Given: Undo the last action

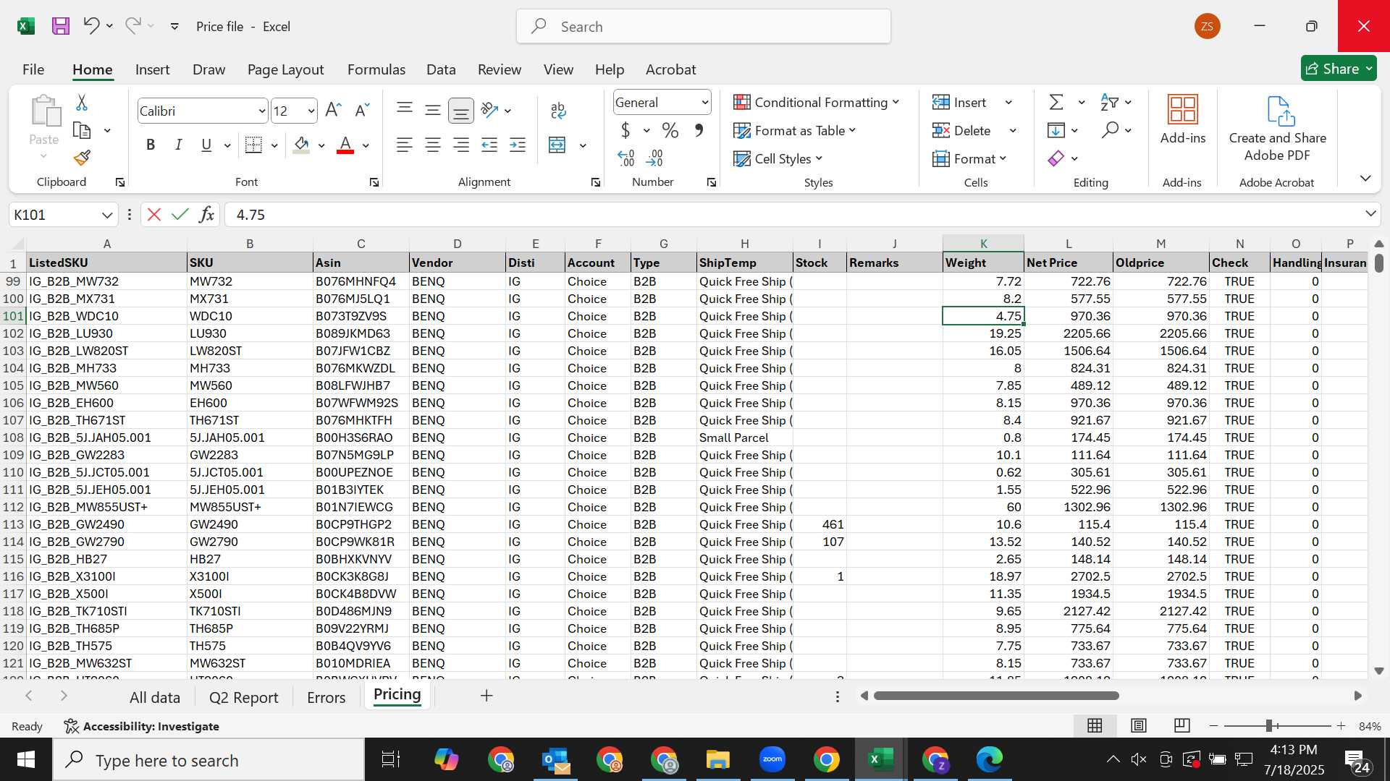Looking at the screenshot, I should 91,26.
